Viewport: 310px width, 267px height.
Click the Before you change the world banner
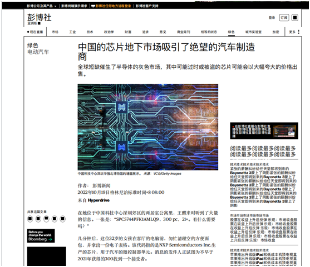(41, 236)
